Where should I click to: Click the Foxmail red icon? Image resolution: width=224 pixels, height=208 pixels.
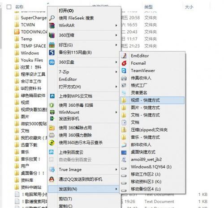click(124, 63)
